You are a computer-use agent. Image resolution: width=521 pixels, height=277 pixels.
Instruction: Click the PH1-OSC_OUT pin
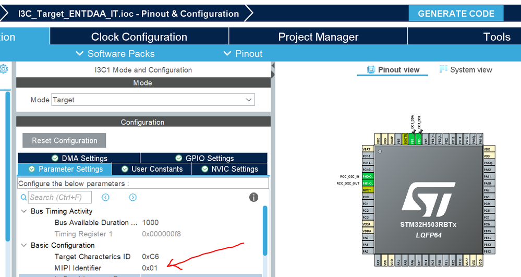pos(368,183)
